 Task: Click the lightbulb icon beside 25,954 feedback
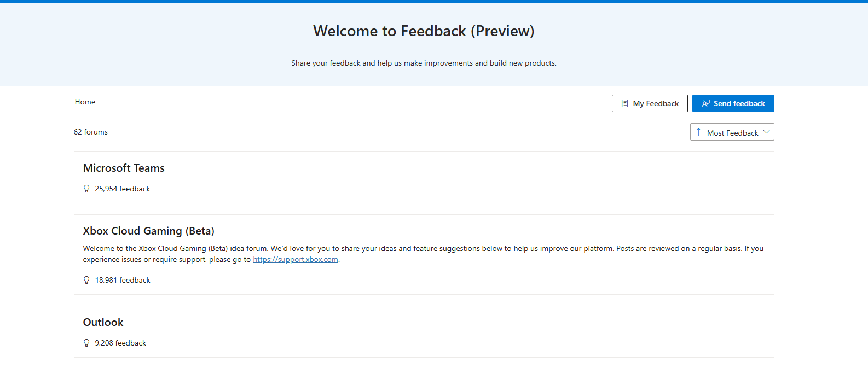86,189
